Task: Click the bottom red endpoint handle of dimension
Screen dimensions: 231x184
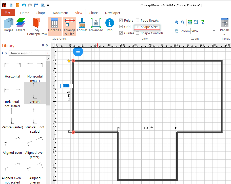Action: pos(73,132)
